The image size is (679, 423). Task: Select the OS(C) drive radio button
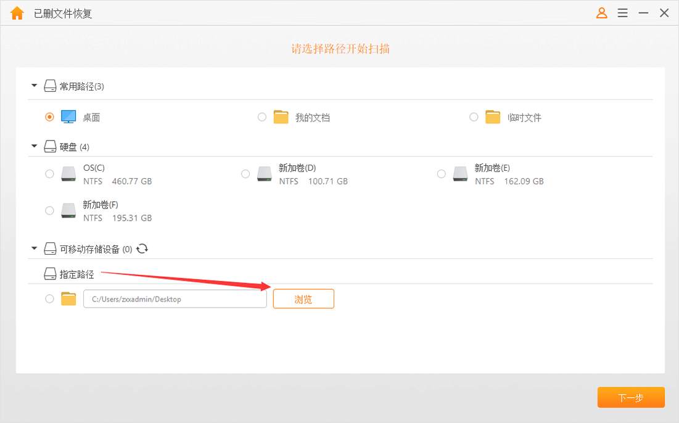coord(50,174)
